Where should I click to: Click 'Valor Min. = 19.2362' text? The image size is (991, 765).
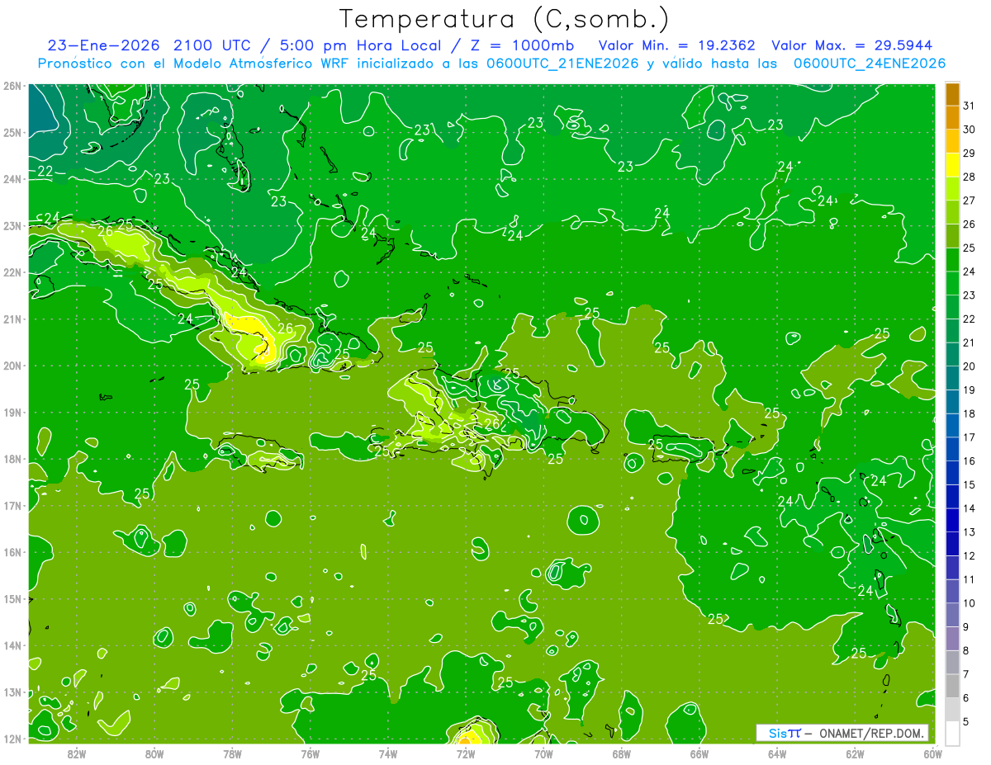tap(677, 45)
